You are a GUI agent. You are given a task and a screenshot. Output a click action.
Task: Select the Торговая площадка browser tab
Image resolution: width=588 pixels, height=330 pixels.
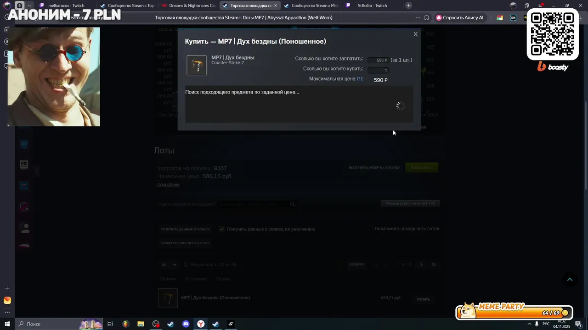[250, 5]
